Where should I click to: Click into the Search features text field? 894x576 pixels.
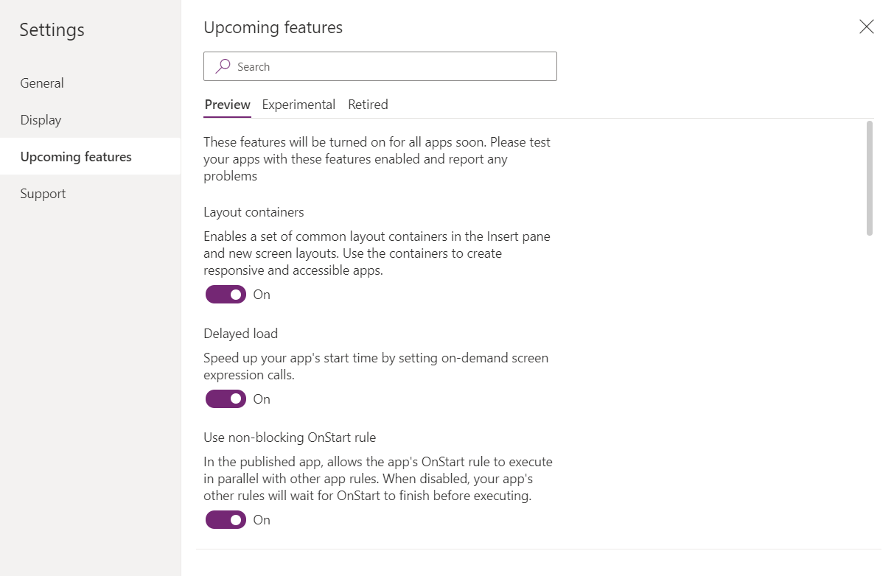coord(391,66)
